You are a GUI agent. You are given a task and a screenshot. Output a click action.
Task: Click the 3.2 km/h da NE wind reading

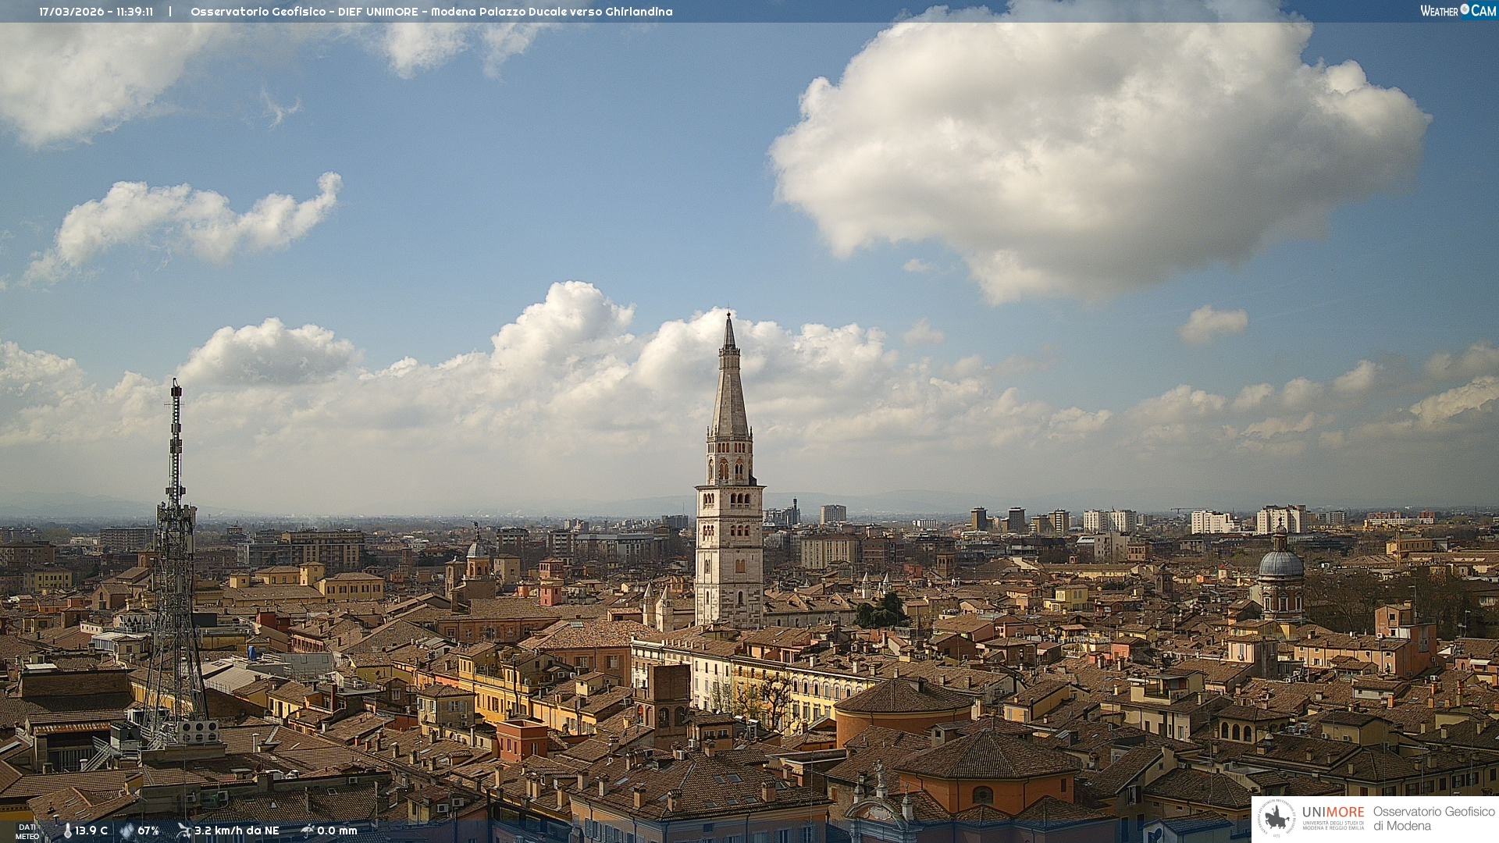click(237, 831)
